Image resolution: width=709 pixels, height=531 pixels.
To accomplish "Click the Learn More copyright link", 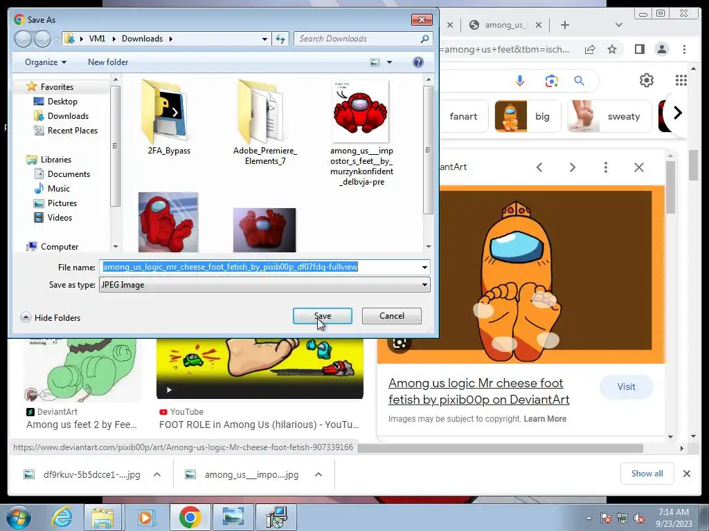I will coord(545,419).
